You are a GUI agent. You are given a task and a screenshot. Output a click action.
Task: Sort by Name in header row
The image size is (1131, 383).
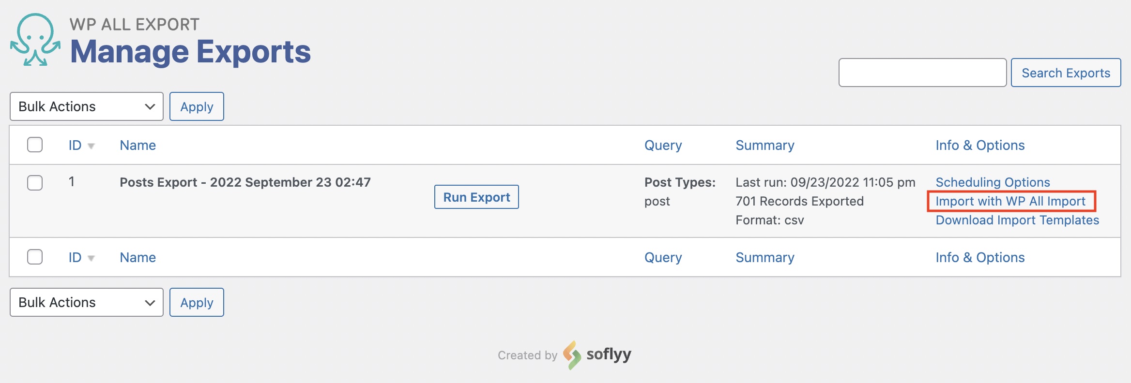pyautogui.click(x=138, y=145)
